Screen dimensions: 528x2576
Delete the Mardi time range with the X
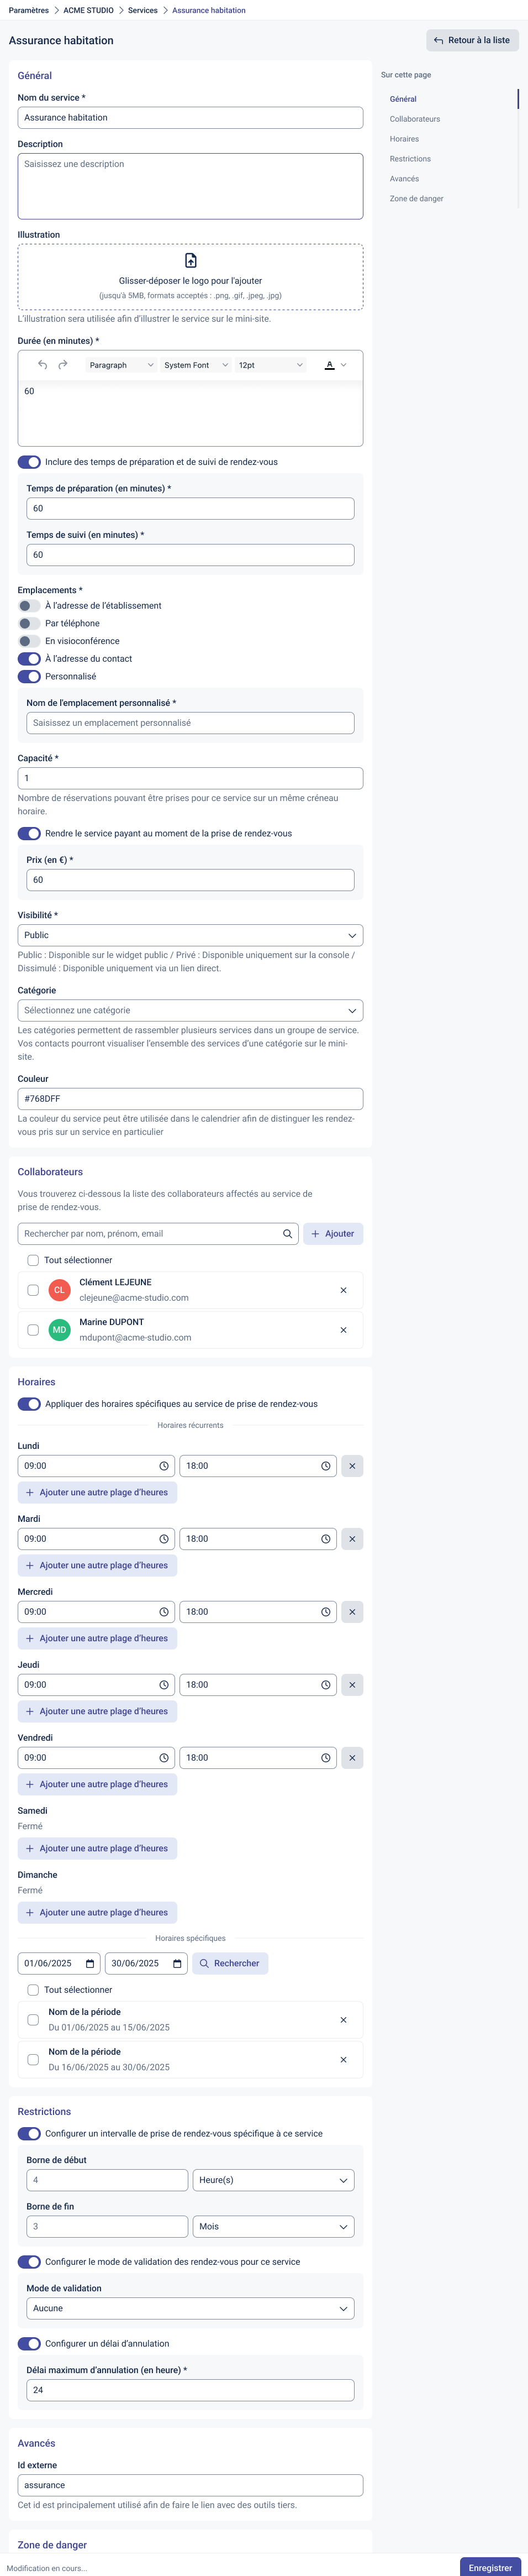352,1539
